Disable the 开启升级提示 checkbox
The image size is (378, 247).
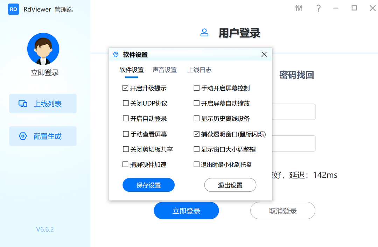tap(125, 88)
